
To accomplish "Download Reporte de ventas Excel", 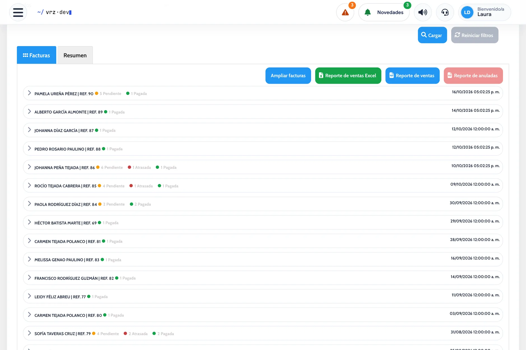I will (x=348, y=76).
